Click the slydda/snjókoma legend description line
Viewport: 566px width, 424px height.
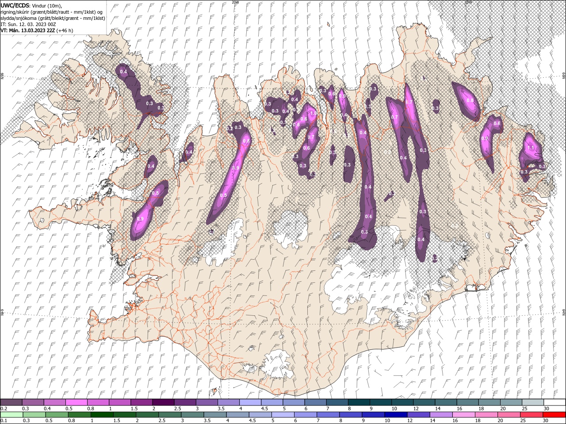[53, 18]
